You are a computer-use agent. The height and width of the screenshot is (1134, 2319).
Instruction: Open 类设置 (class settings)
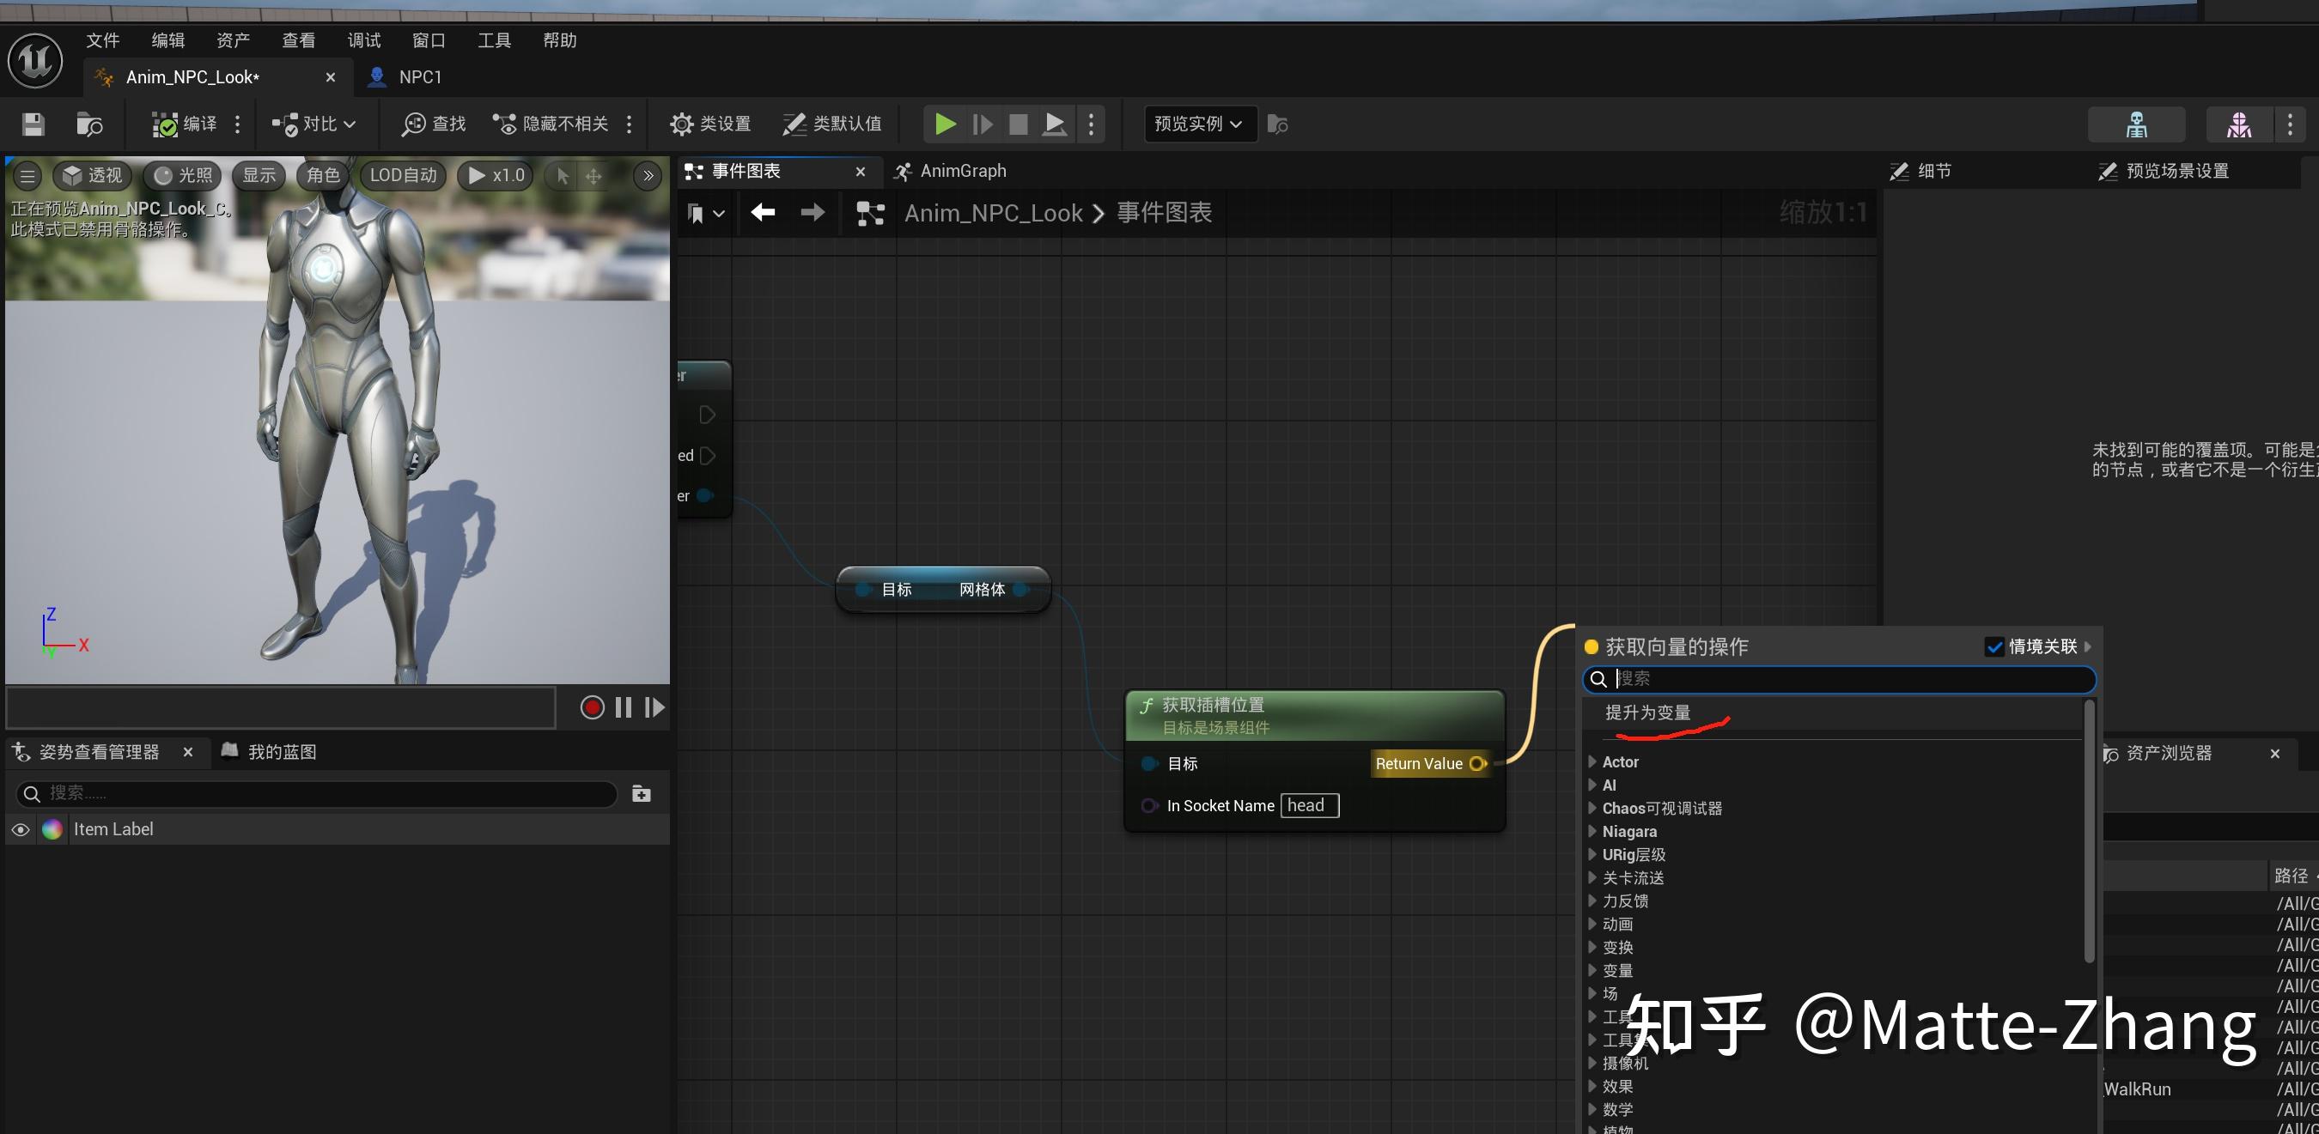[709, 124]
